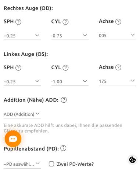
Task: Show help for Pupillenabstand (PD)
Action: (x=63, y=148)
